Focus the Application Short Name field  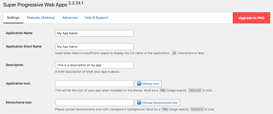coord(94,47)
